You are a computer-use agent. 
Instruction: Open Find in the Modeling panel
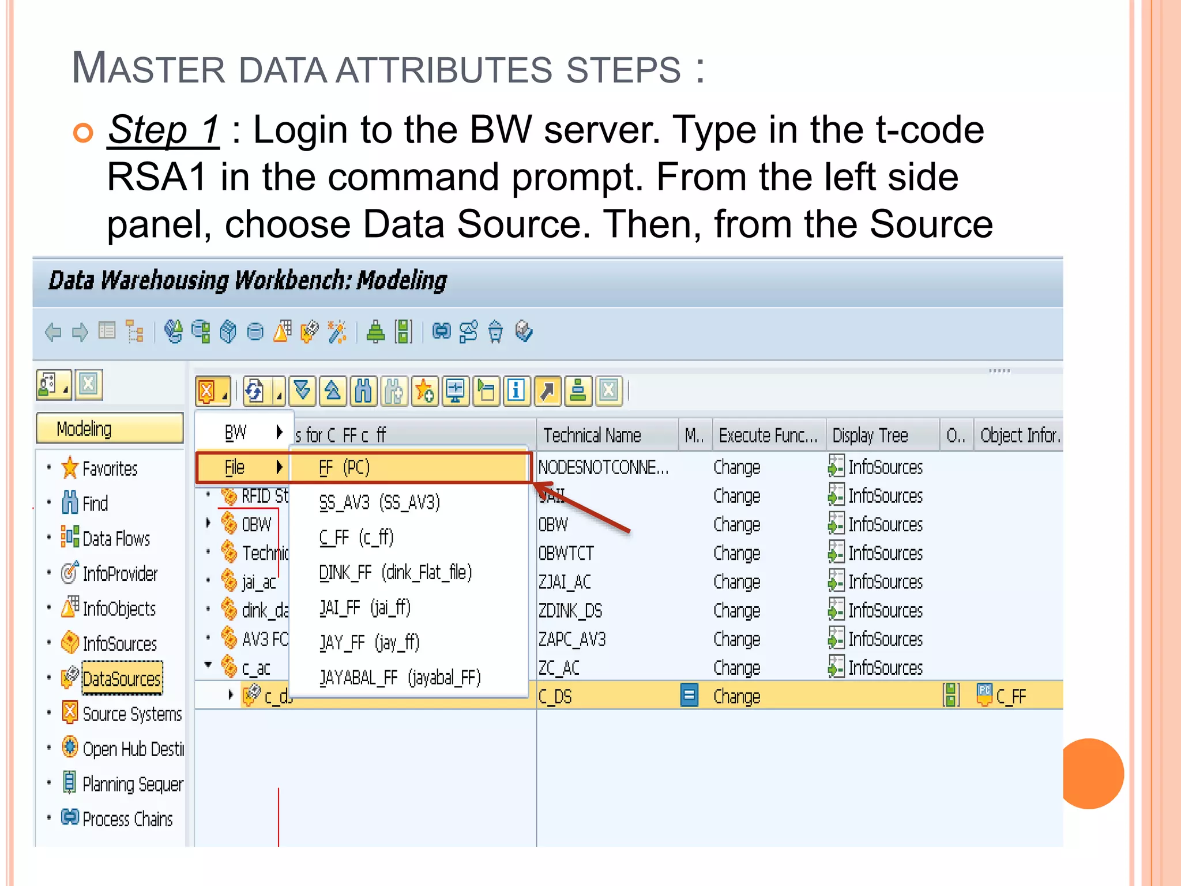pos(95,504)
